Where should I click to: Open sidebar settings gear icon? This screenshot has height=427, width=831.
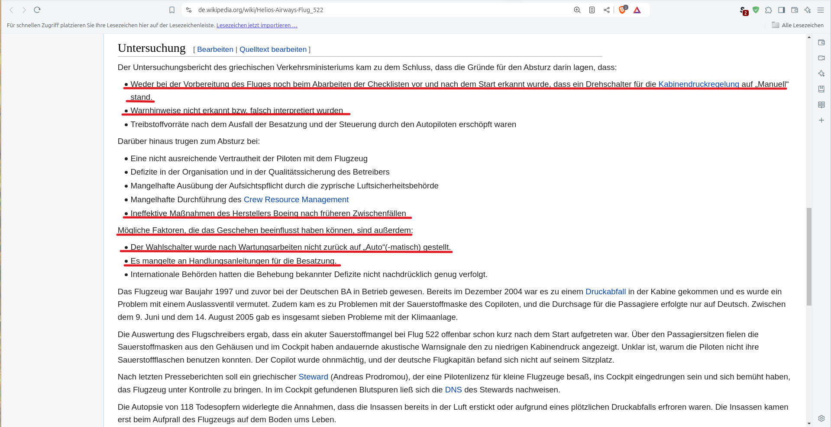click(x=821, y=418)
